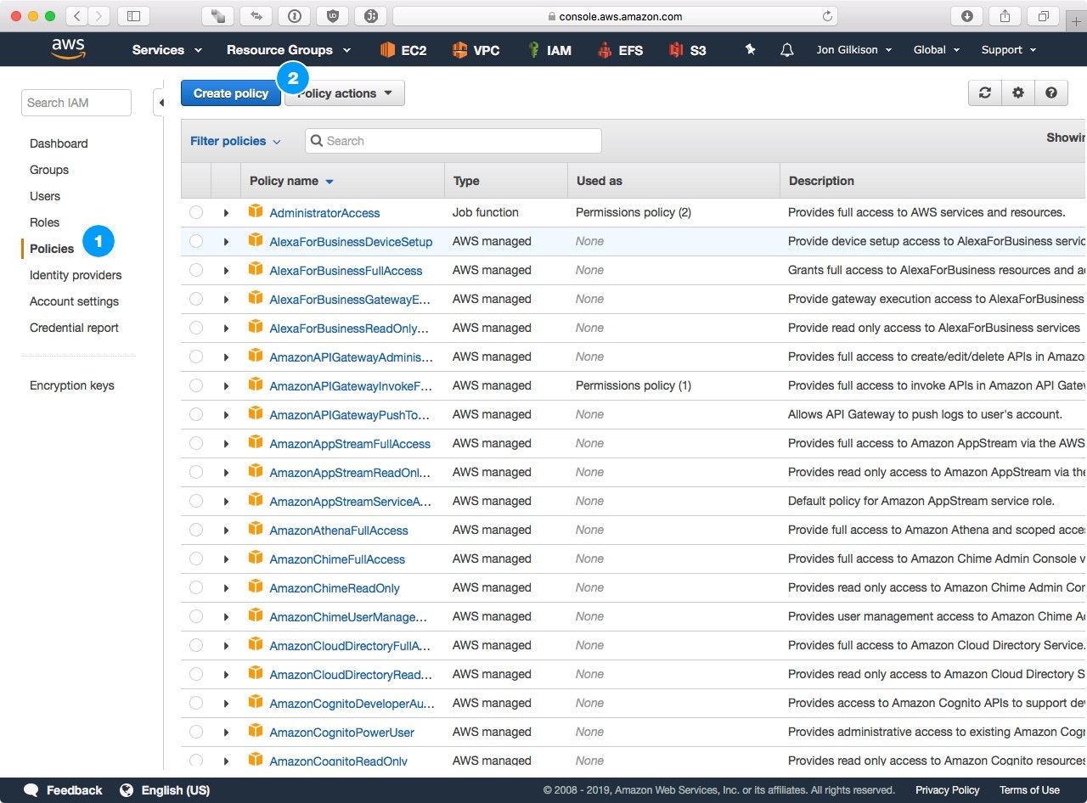Open the S3 shortcut icon
1087x803 pixels.
coord(676,50)
